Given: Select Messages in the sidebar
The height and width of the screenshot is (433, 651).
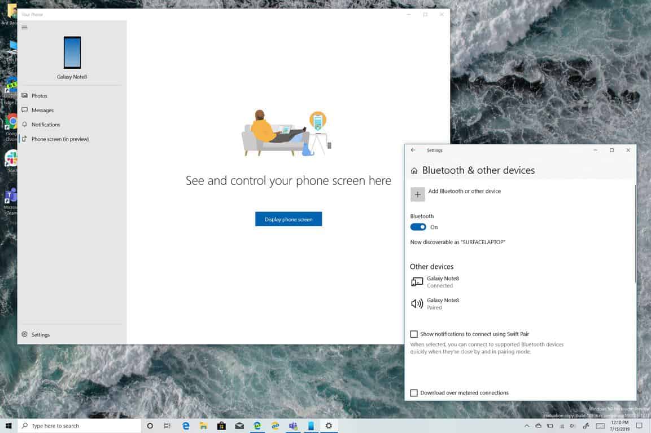Looking at the screenshot, I should pos(42,111).
